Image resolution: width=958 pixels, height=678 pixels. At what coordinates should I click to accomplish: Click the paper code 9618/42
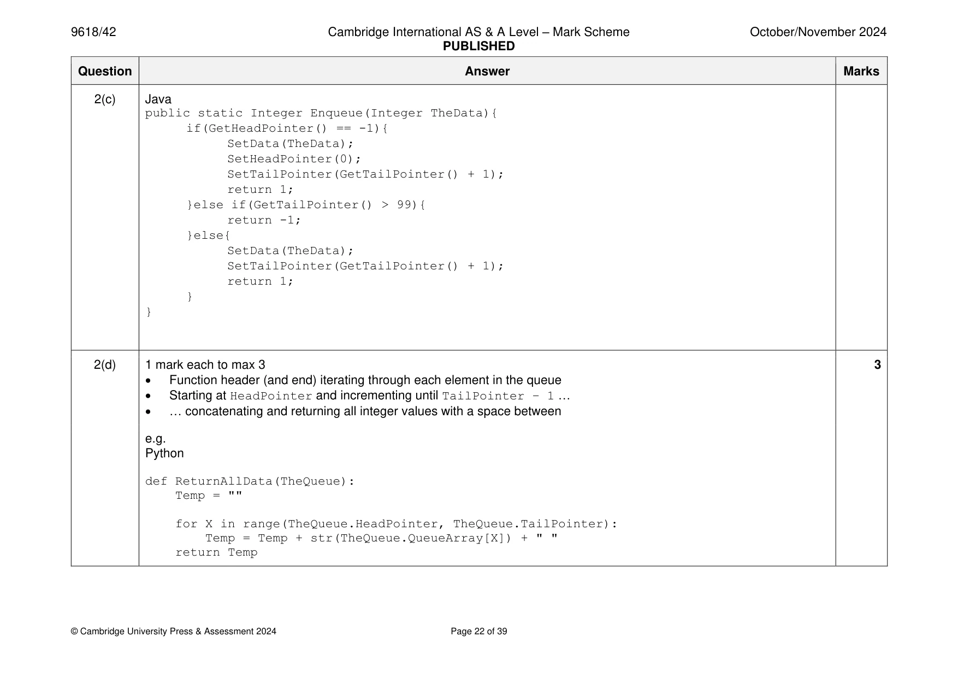[93, 32]
